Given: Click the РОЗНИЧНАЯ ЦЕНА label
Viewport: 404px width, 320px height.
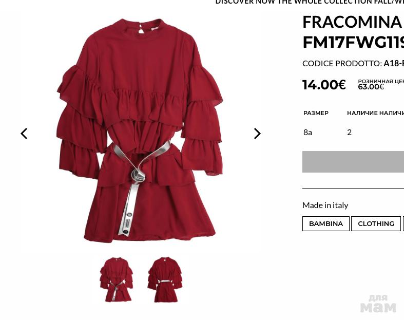Looking at the screenshot, I should (x=381, y=81).
